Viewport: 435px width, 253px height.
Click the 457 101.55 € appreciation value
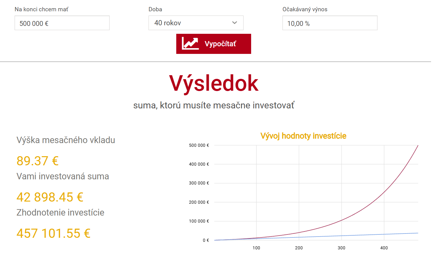coord(53,234)
